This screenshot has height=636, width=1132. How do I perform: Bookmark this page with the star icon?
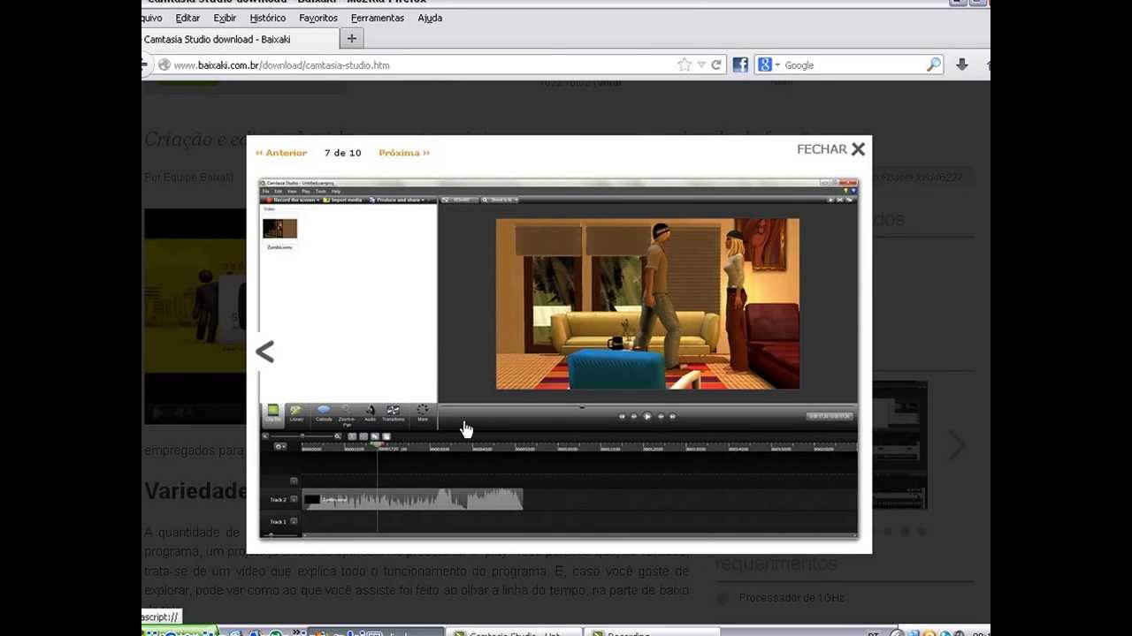684,64
